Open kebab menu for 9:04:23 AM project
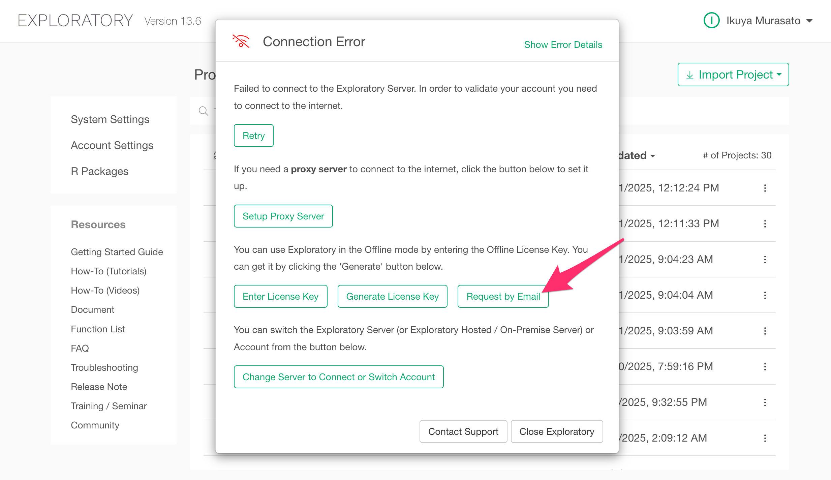The image size is (831, 480). point(765,260)
